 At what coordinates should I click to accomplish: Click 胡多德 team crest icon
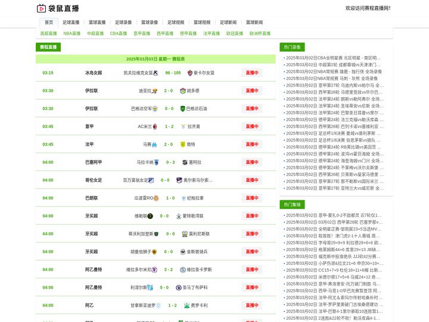coord(183,91)
